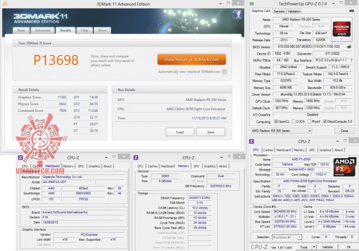Switch to the Sensors tab in GPU-Z
Image resolution: width=359 pixels, height=251 pixels.
279,11
